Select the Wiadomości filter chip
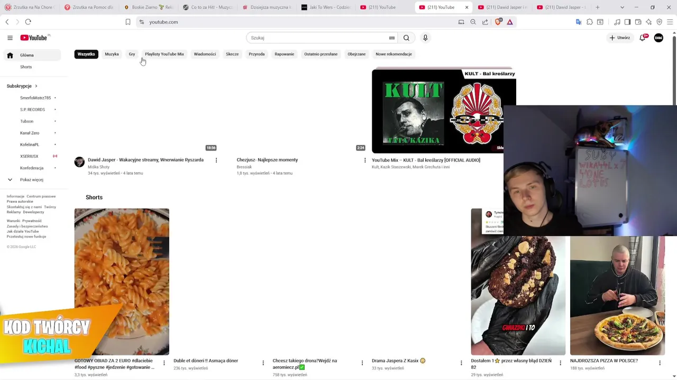The width and height of the screenshot is (677, 380). click(205, 54)
